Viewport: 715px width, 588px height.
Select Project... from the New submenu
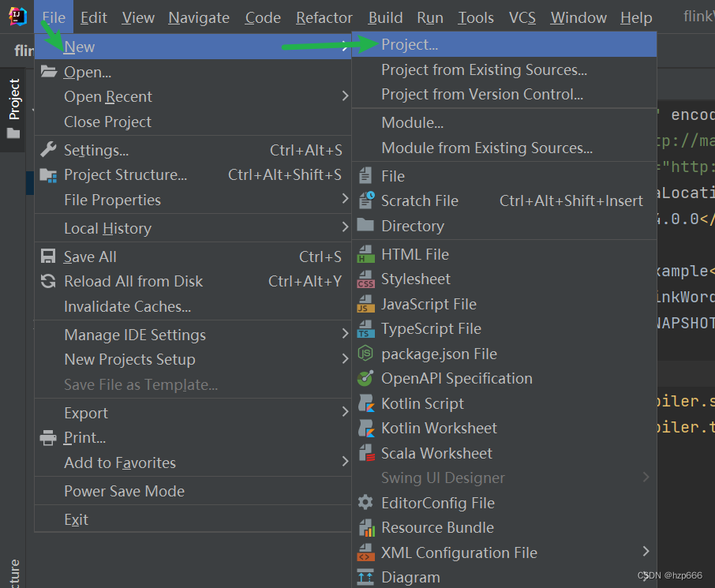[x=410, y=45]
